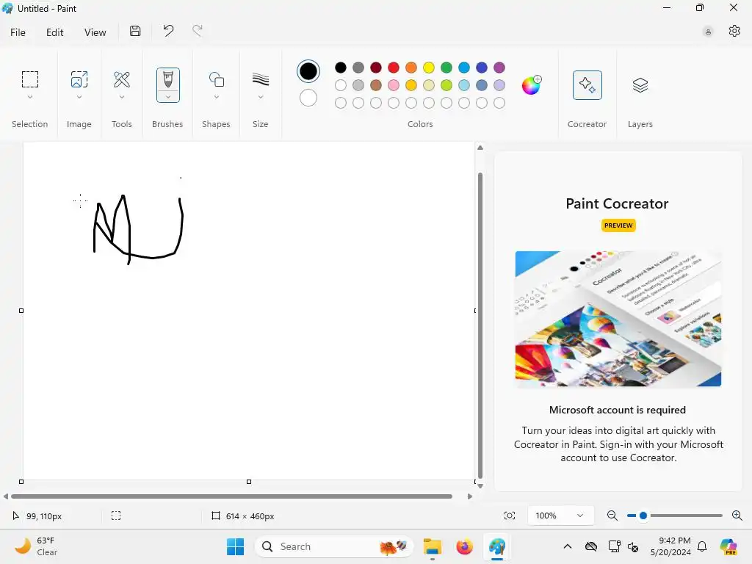Redo the undone action
This screenshot has height=564, width=752.
coord(198,31)
